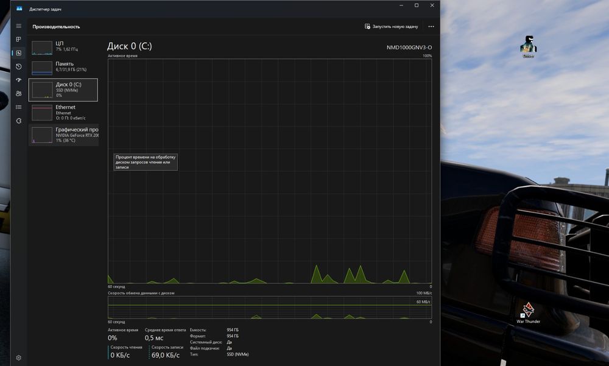The height and width of the screenshot is (366, 609).
Task: Open the App history icon in sidebar
Action: point(19,66)
